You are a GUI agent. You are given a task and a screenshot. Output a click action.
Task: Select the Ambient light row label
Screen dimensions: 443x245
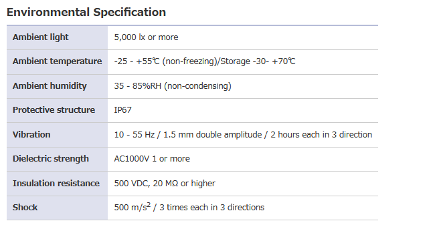(x=40, y=37)
